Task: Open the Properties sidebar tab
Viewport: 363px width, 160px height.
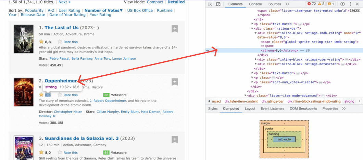Action: [330, 108]
